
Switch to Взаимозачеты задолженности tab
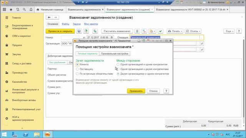[x=84, y=10]
